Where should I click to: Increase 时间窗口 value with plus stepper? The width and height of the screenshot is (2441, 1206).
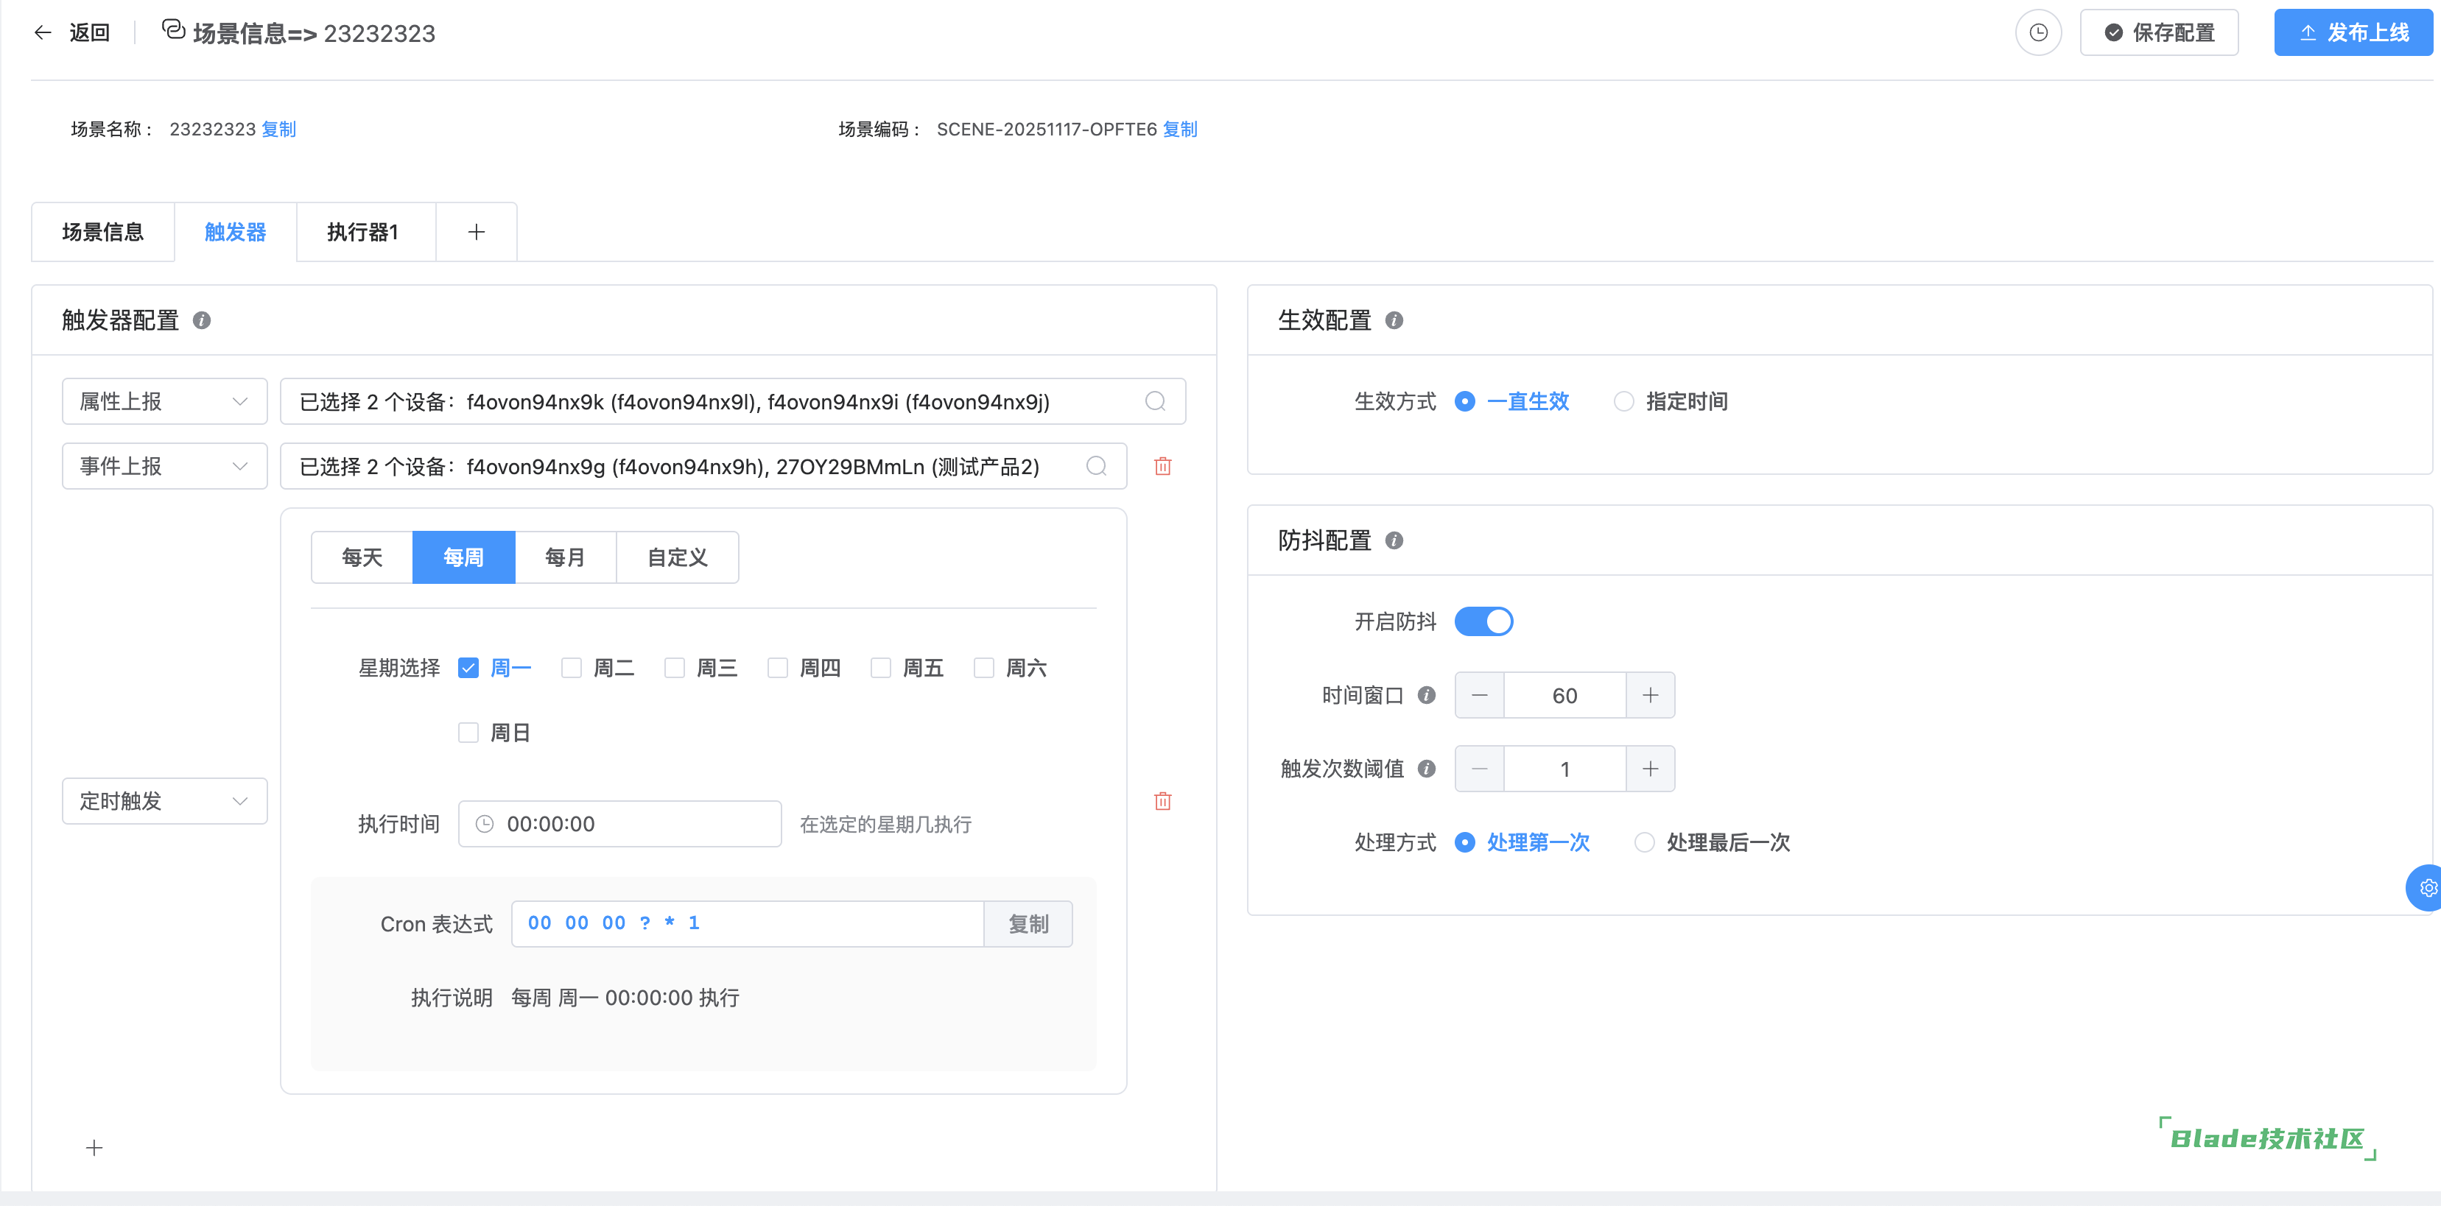(1650, 695)
